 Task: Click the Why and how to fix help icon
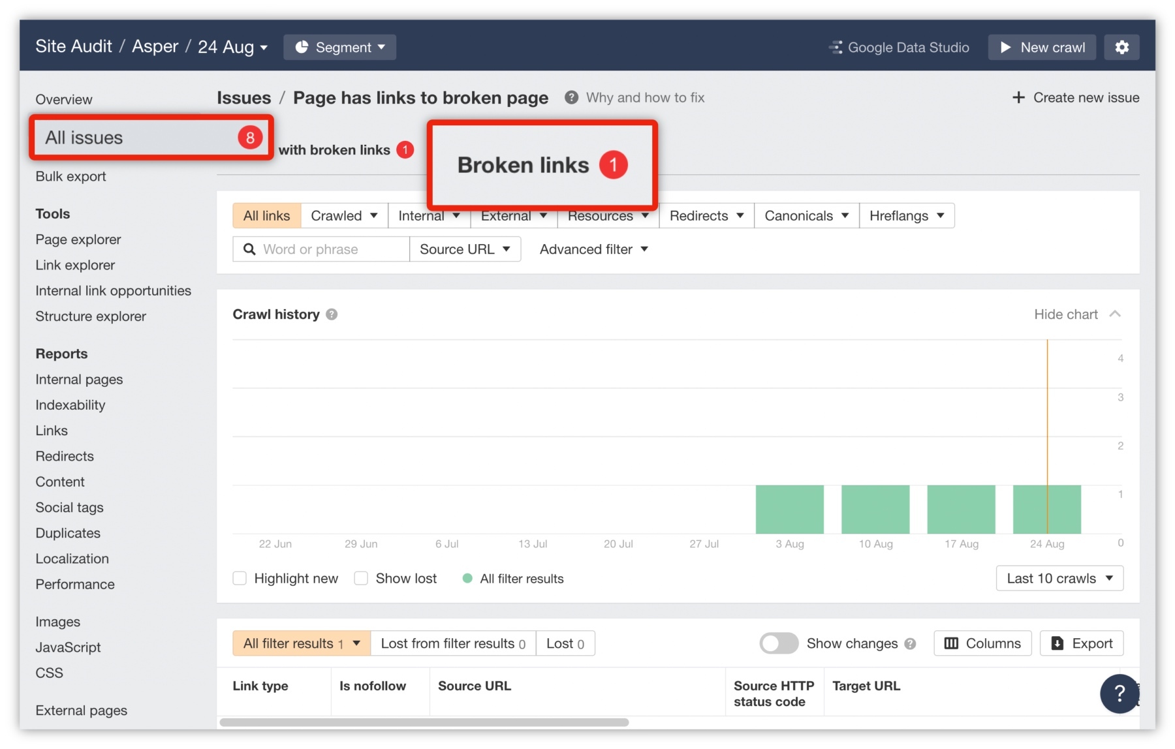click(x=571, y=97)
